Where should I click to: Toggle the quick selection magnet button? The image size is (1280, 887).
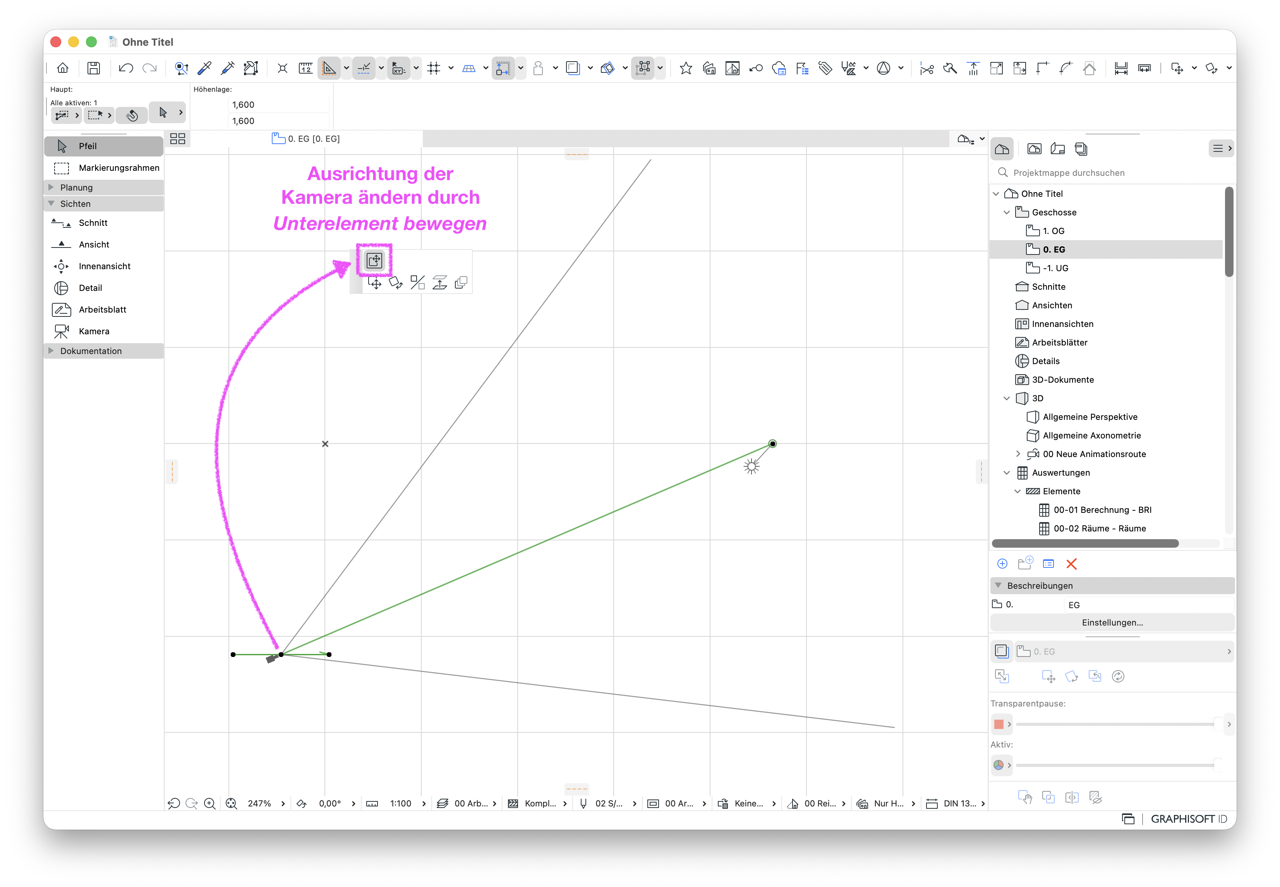pos(132,115)
